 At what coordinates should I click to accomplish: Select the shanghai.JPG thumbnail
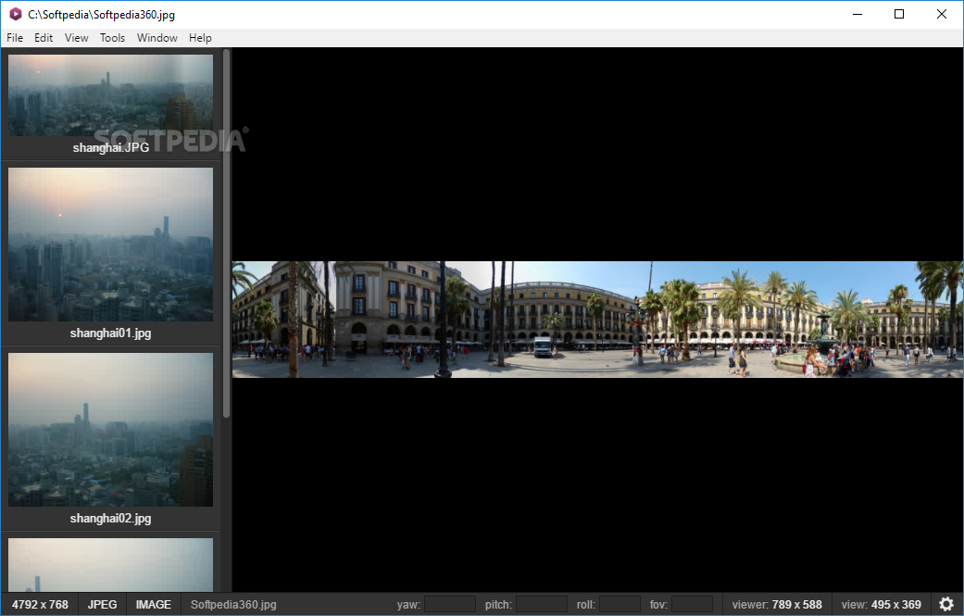[111, 95]
